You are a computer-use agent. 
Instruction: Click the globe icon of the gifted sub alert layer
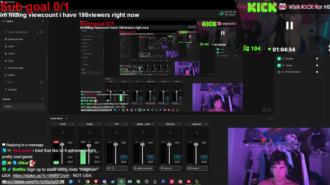pyautogui.click(x=6, y=39)
